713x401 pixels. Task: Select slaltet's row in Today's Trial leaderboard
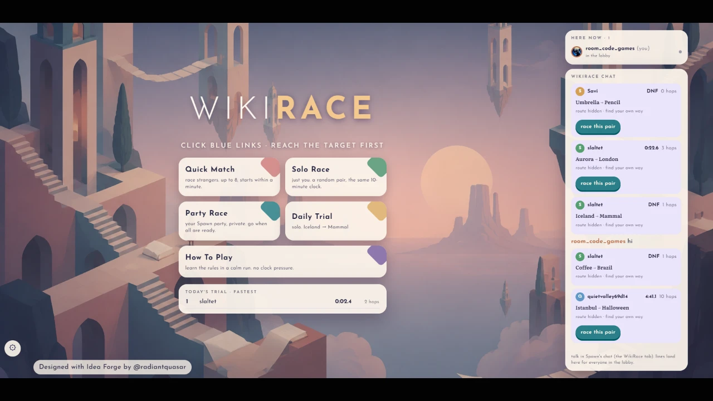tap(282, 302)
